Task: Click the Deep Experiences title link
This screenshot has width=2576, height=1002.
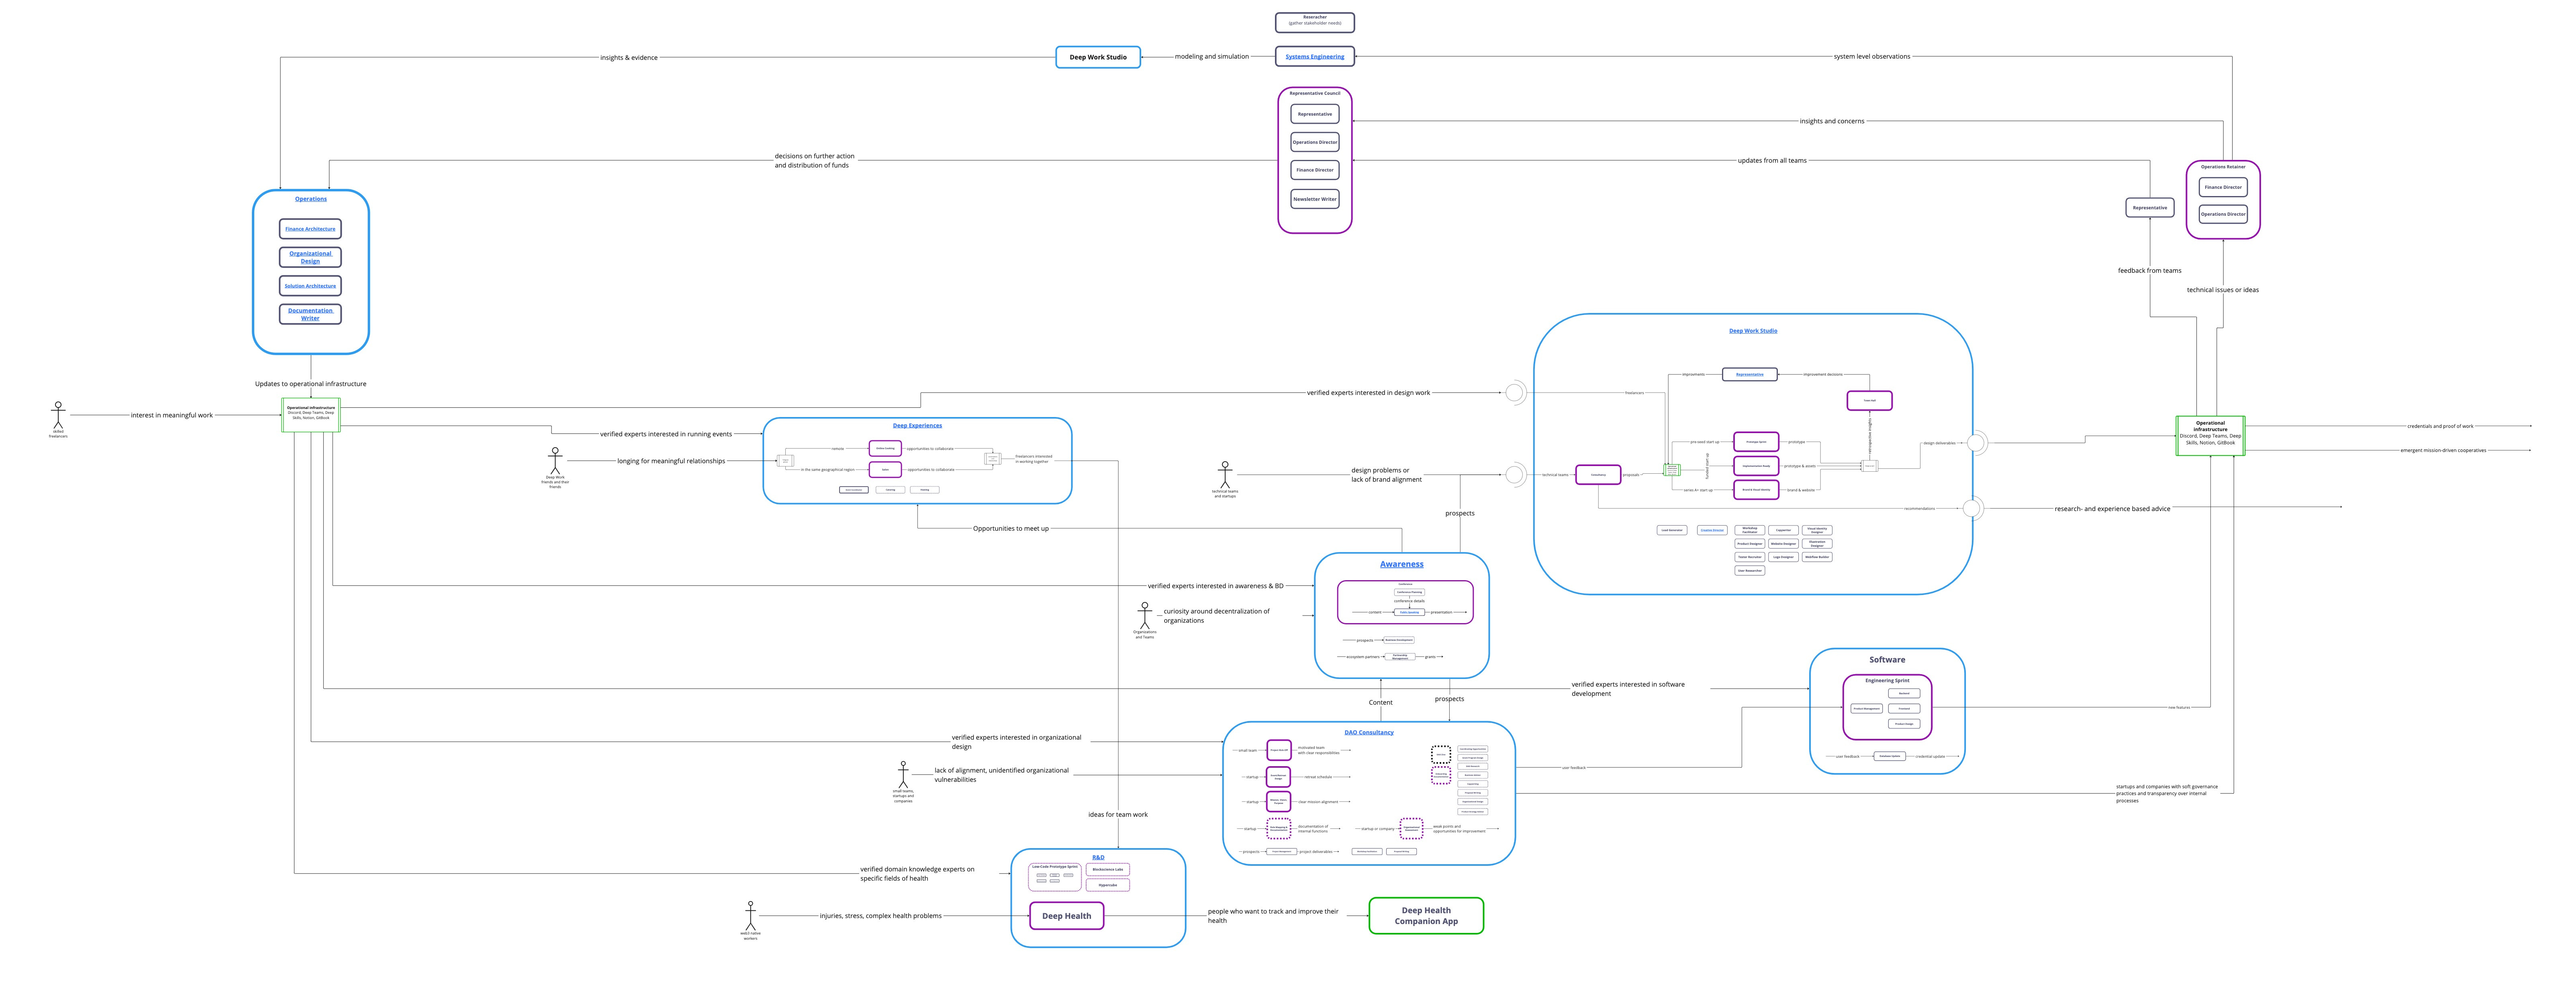Action: [917, 426]
